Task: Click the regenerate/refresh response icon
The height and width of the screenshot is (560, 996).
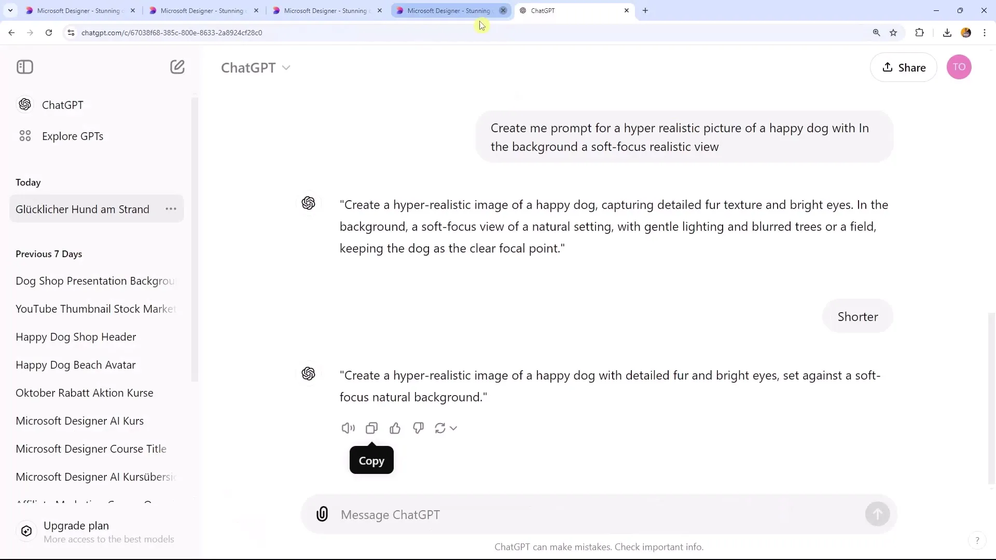Action: pos(440,427)
